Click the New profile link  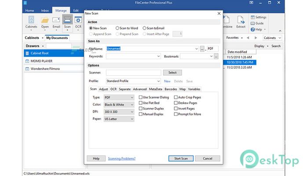(167, 81)
